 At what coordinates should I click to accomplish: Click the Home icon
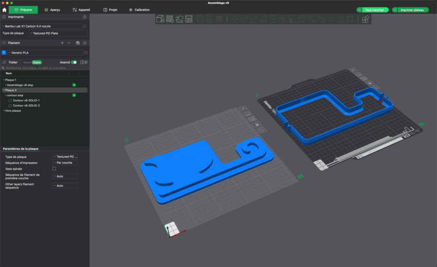click(4, 10)
